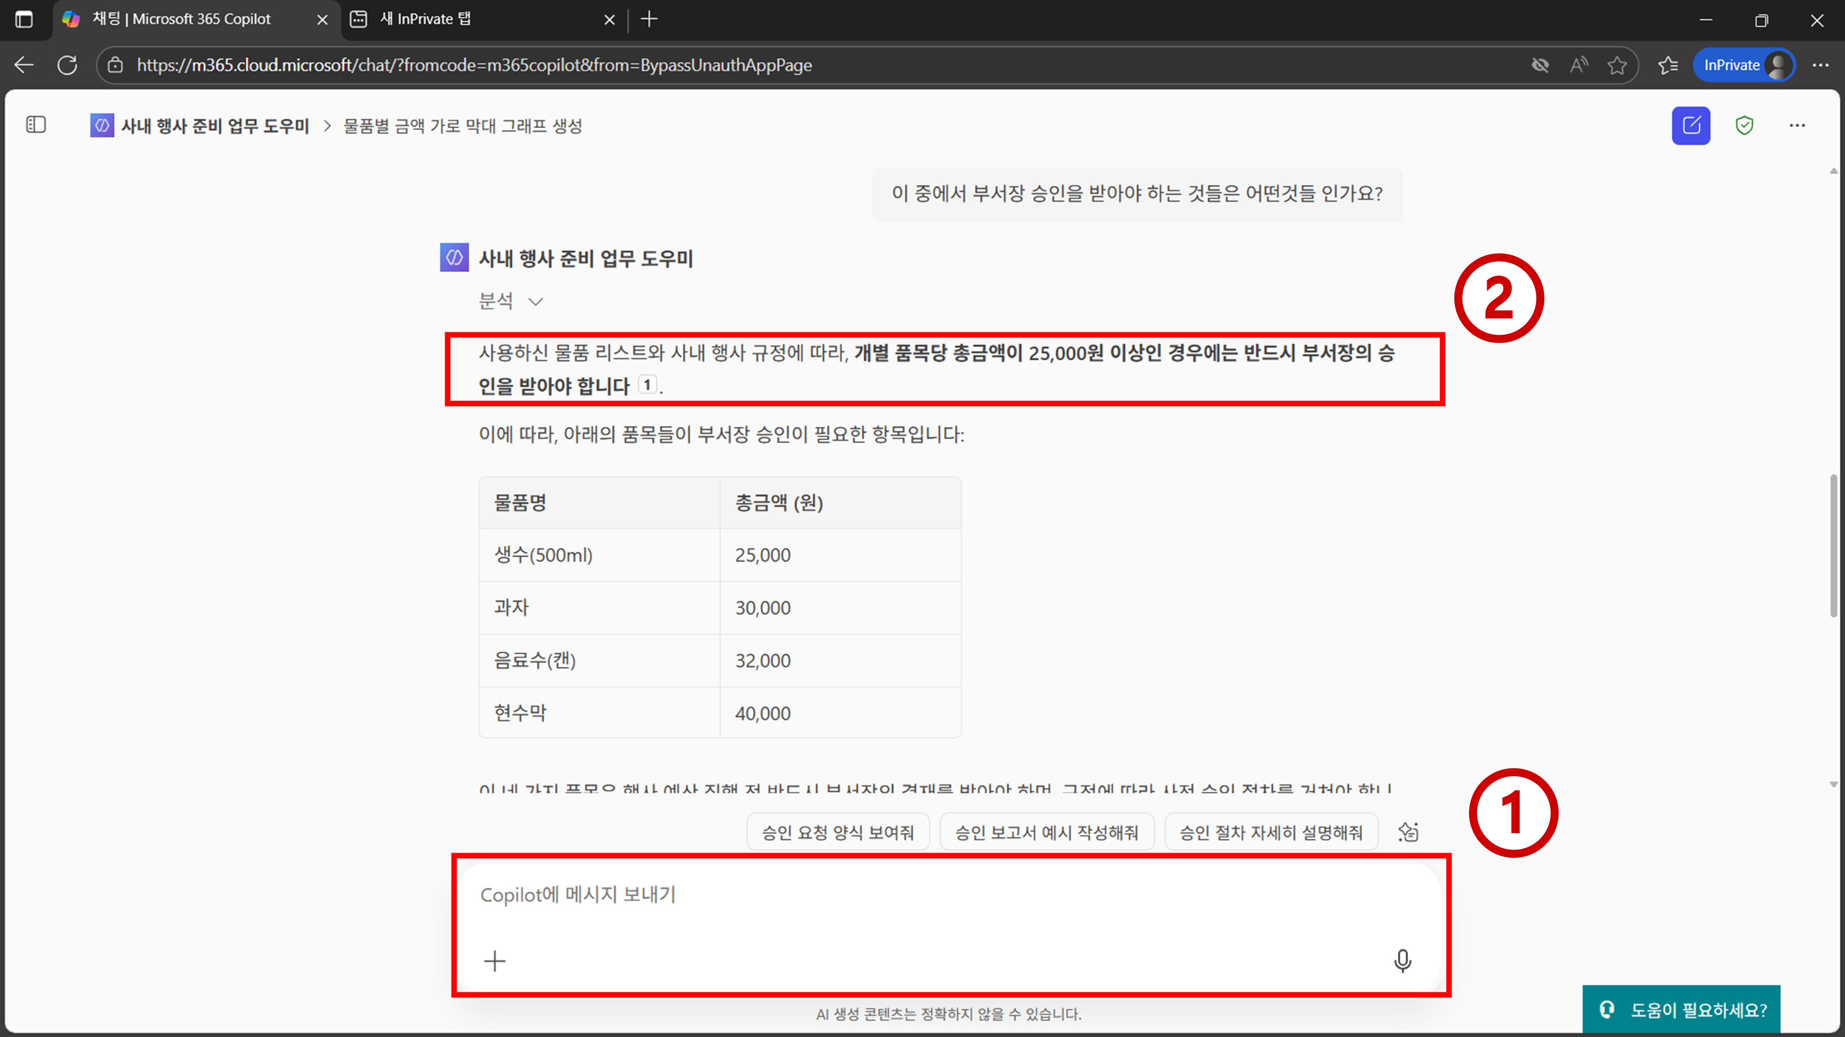1845x1037 pixels.
Task: Expand the 분석 analysis section
Action: coord(510,301)
